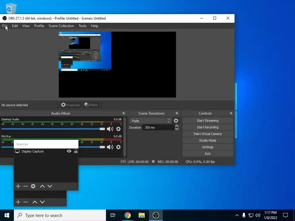Open Mic/Aux gear settings

118,147
